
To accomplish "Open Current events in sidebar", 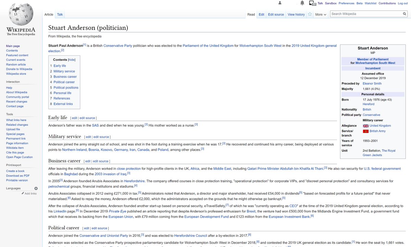I will pos(16,60).
